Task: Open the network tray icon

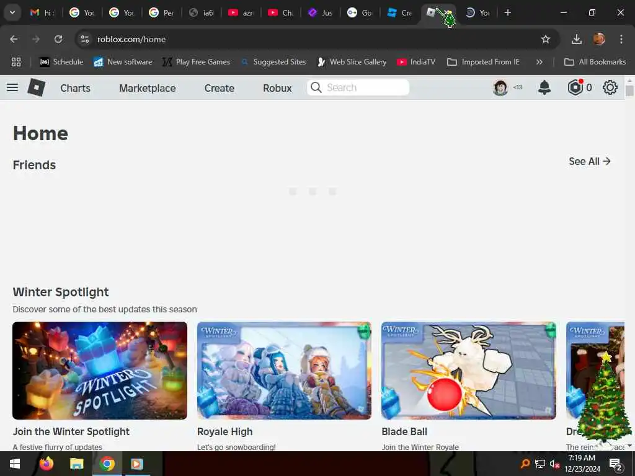Action: click(540, 464)
